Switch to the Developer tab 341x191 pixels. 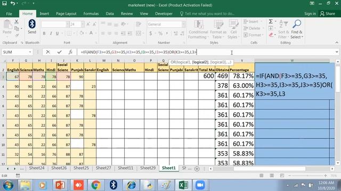pyautogui.click(x=164, y=14)
